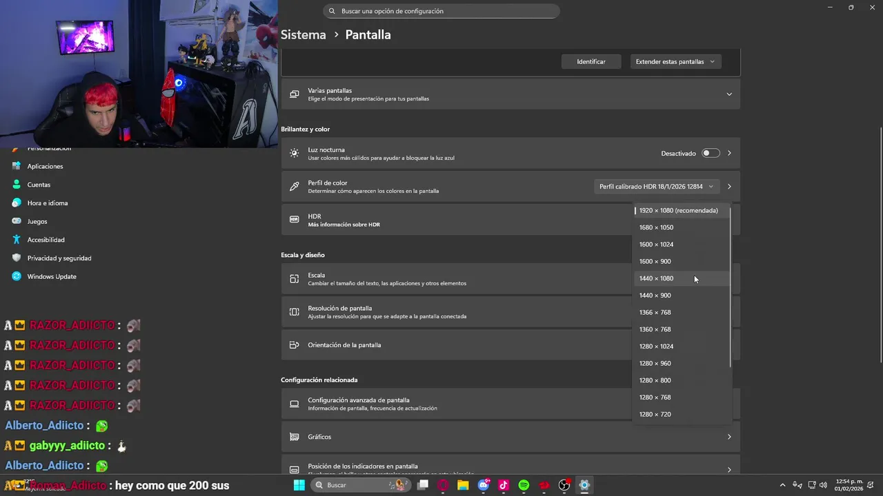Open Privacidad y seguridad in the sidebar
Viewport: 883px width, 496px height.
tap(59, 258)
